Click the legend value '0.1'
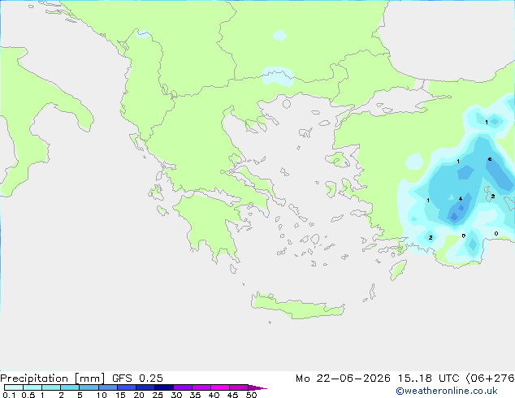515x398 pixels. tap(9, 395)
